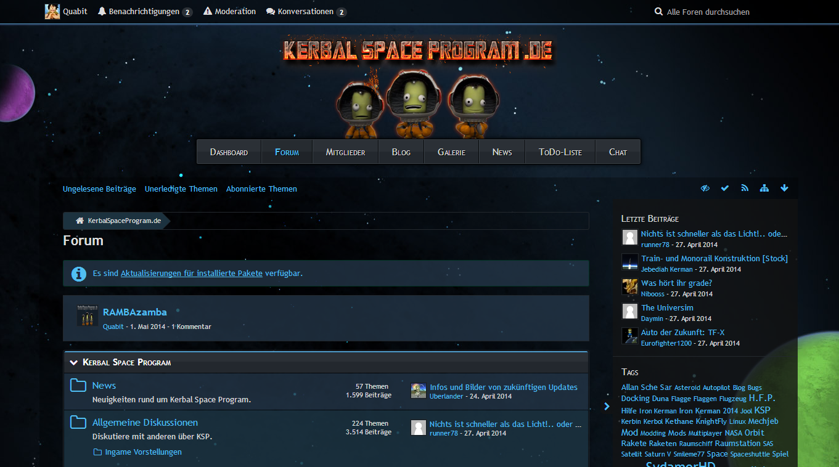Click the Quabit user avatar
The image size is (839, 467).
(52, 12)
